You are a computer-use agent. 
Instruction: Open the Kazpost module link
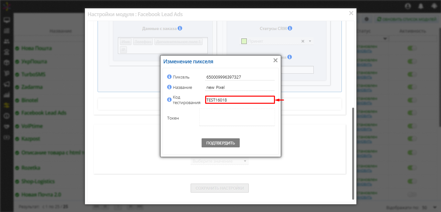click(x=31, y=139)
